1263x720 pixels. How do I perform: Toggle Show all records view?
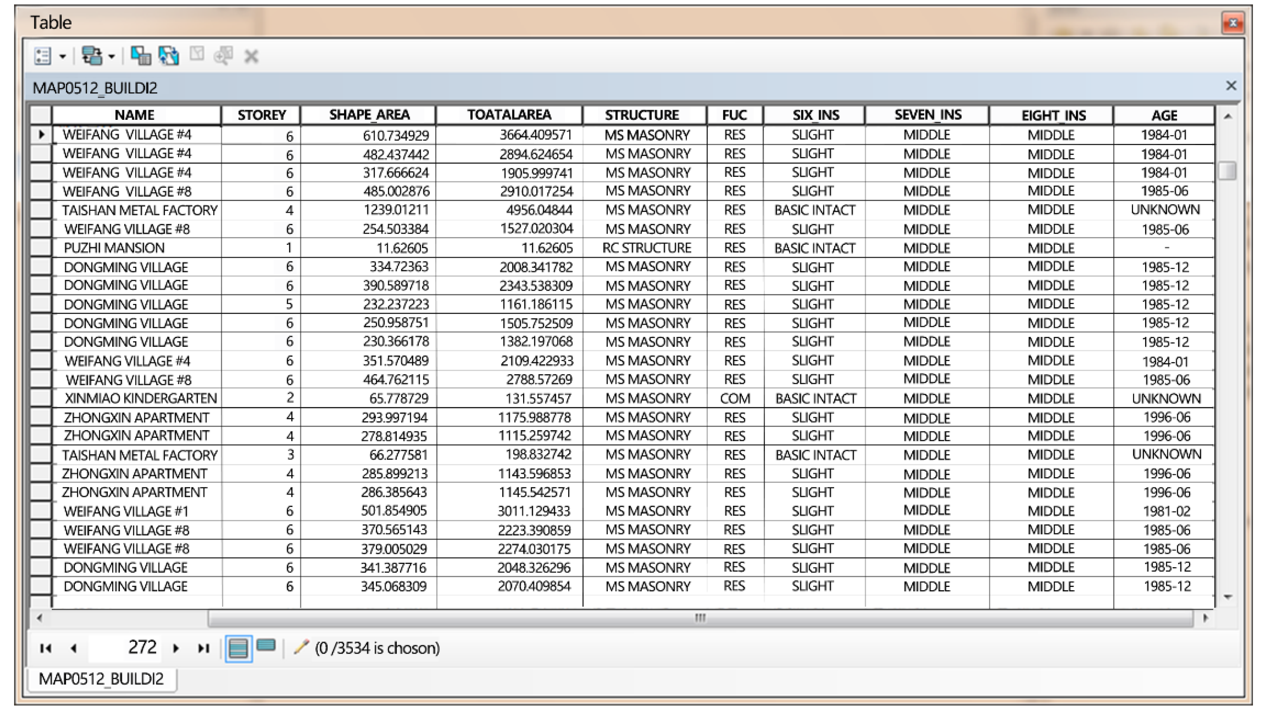tap(239, 649)
